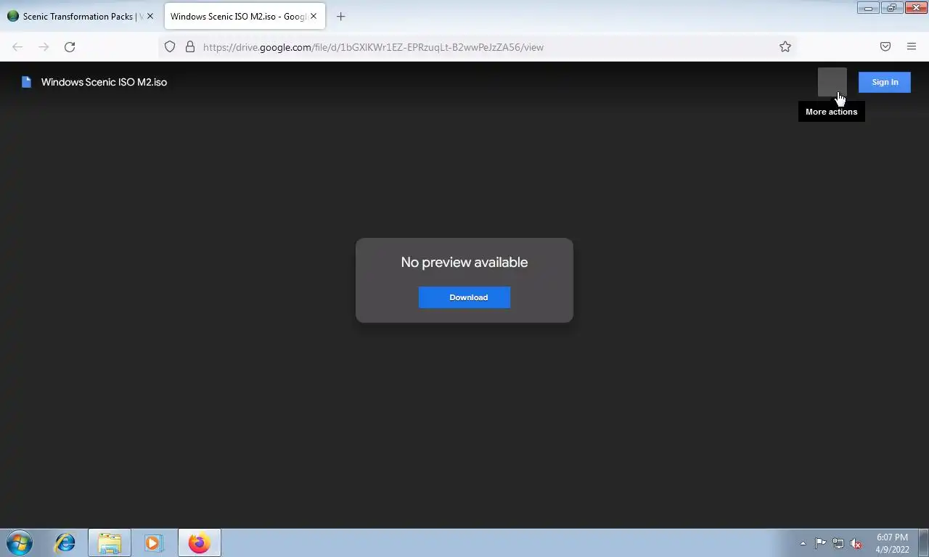Select Firefox in the taskbar
The image size is (929, 557).
pos(199,542)
